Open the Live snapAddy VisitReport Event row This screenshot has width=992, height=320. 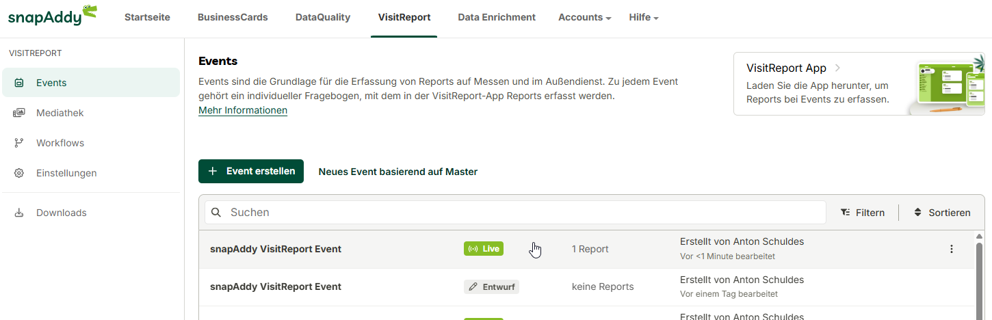tap(587, 249)
